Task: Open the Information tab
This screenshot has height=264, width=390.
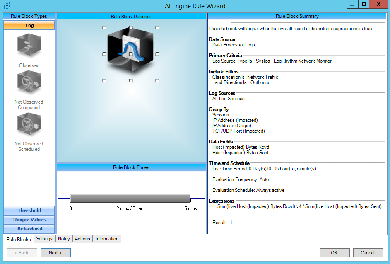Action: 107,239
